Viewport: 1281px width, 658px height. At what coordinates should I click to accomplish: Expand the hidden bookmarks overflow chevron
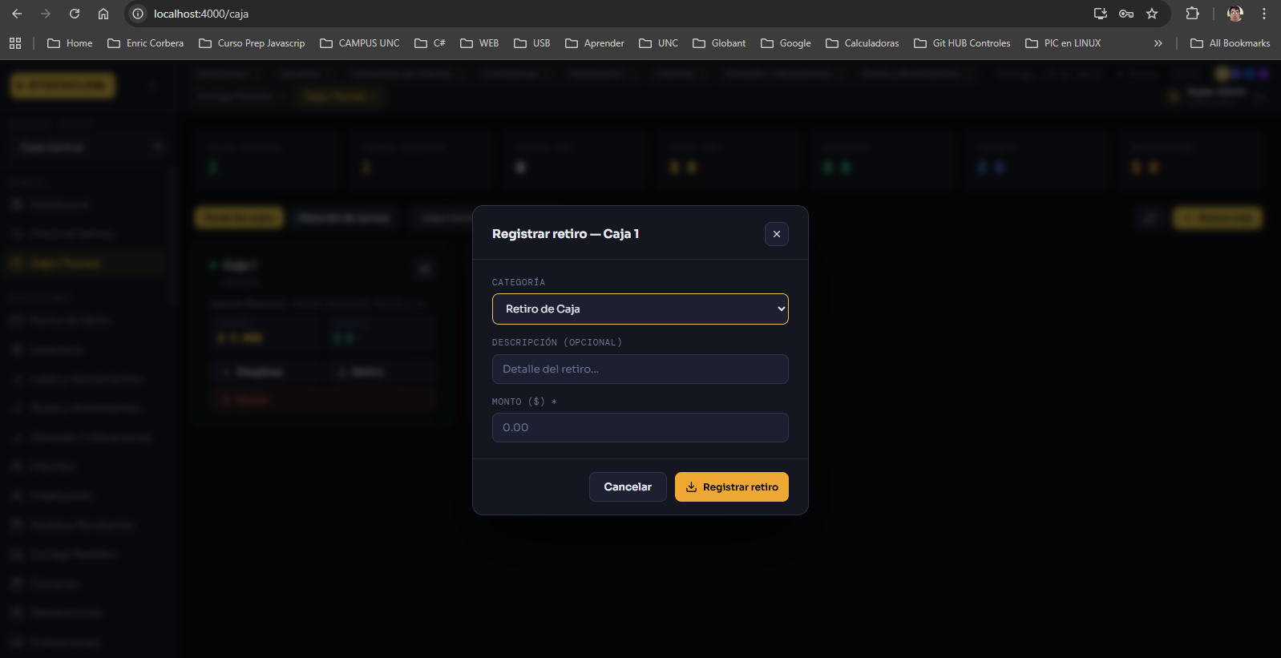point(1158,43)
